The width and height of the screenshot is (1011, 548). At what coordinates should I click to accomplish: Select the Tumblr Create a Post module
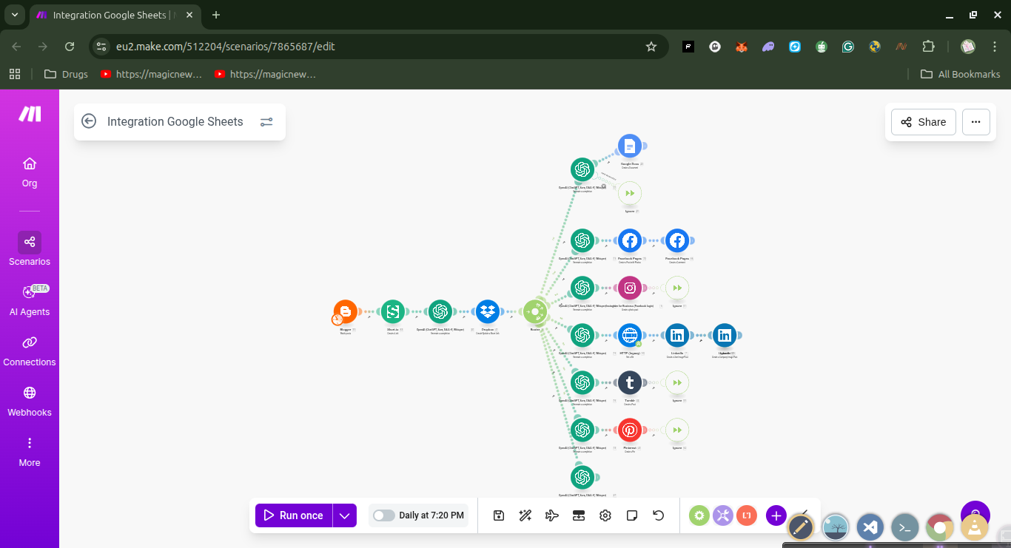[630, 382]
